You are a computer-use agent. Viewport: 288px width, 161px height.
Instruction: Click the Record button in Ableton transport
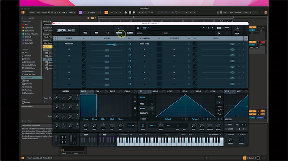pyautogui.click(x=134, y=13)
